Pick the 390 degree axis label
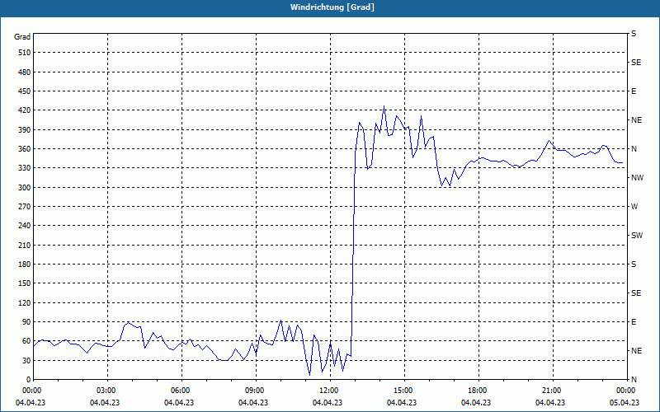This screenshot has height=412, width=660. click(25, 129)
